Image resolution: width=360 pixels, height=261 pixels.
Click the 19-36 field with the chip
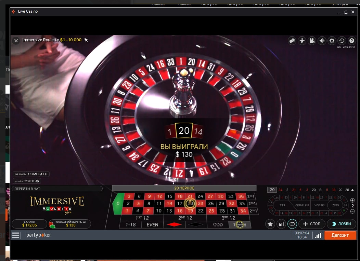(x=240, y=225)
